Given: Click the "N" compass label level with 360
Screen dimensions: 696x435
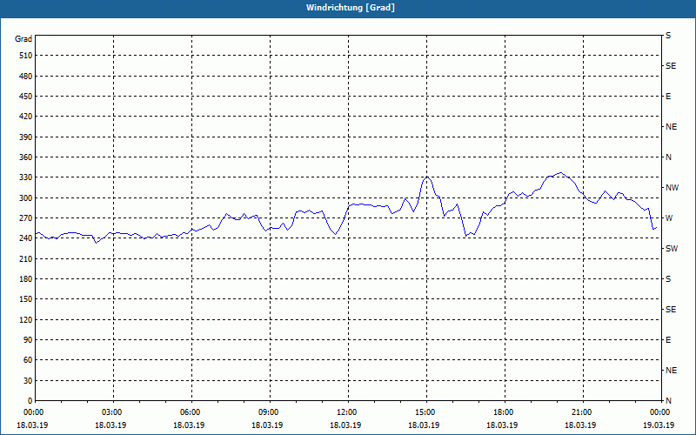Looking at the screenshot, I should (669, 157).
